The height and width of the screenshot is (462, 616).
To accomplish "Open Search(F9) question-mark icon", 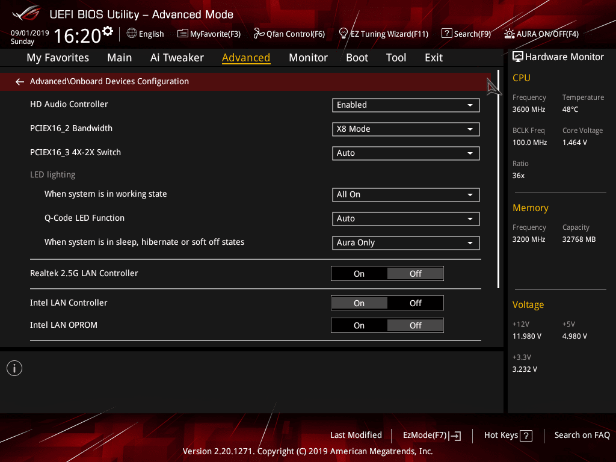I will tap(446, 34).
